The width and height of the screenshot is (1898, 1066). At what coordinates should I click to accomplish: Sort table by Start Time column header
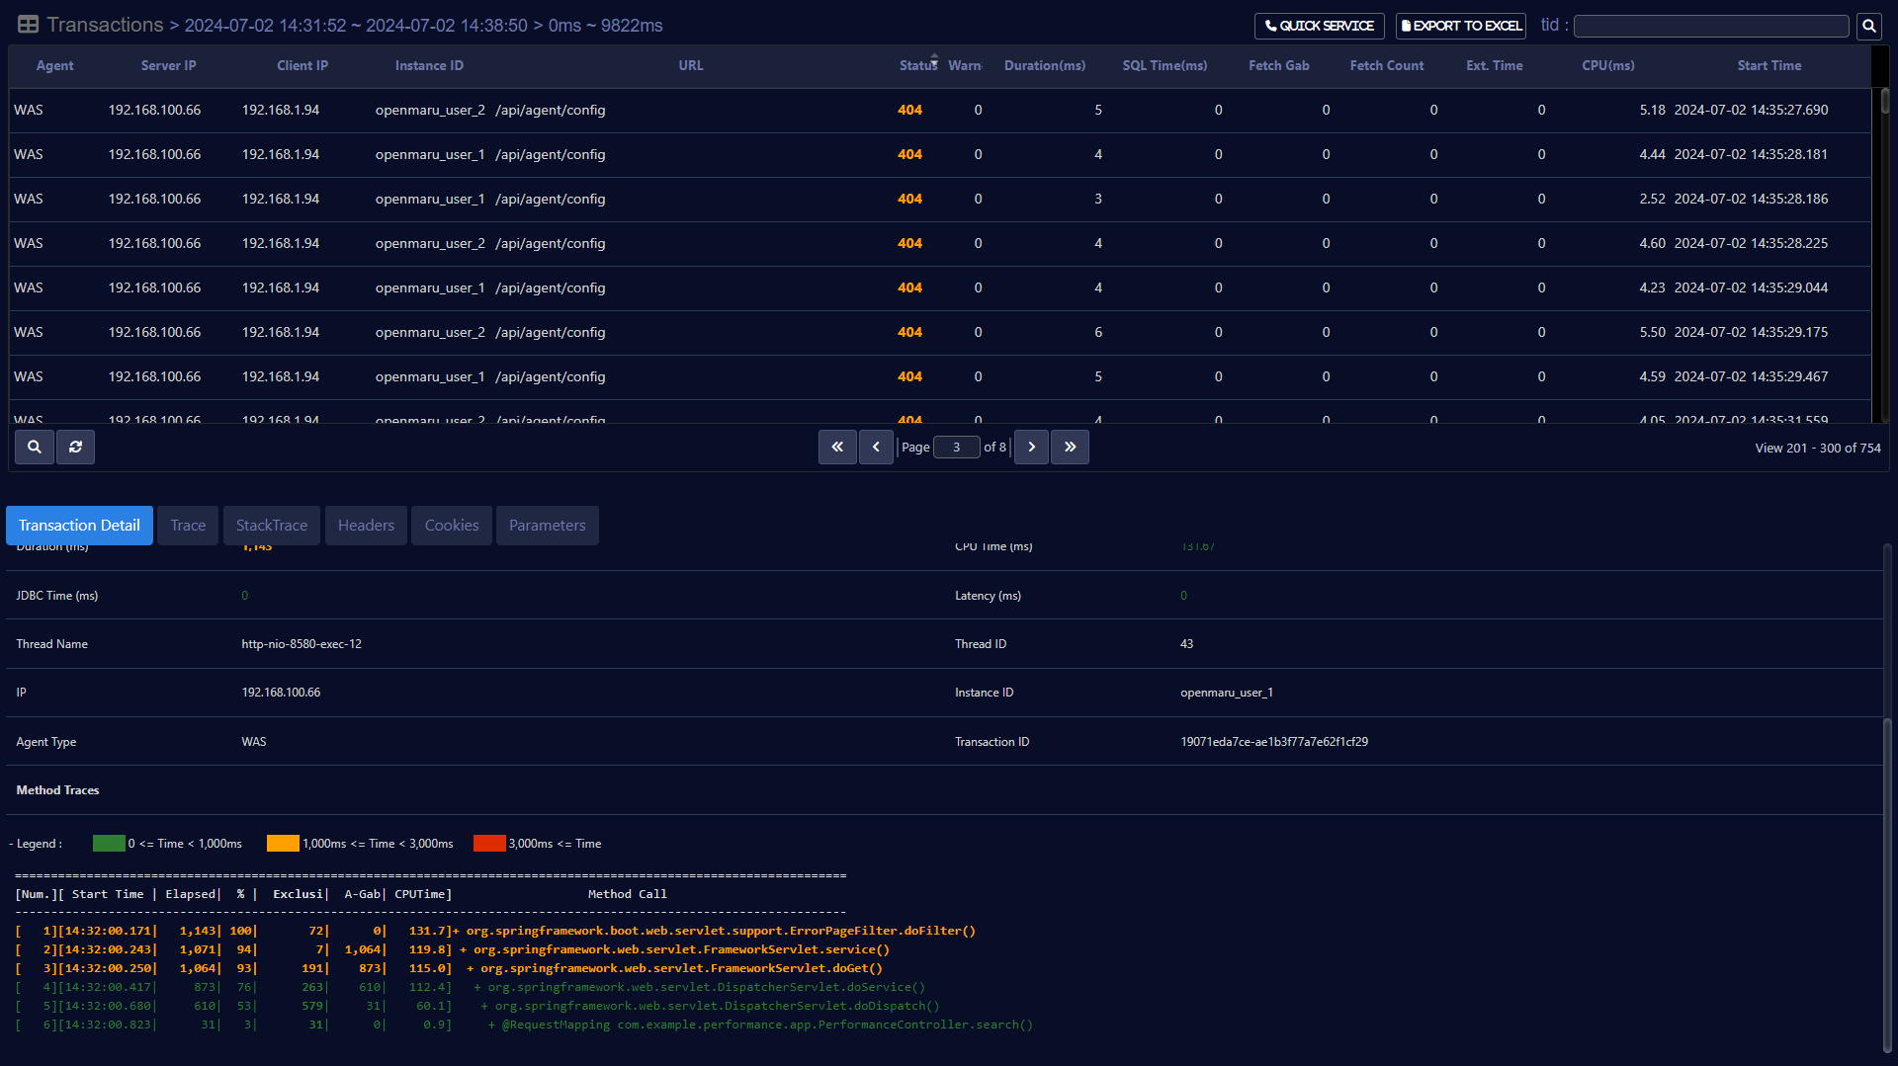coord(1769,66)
